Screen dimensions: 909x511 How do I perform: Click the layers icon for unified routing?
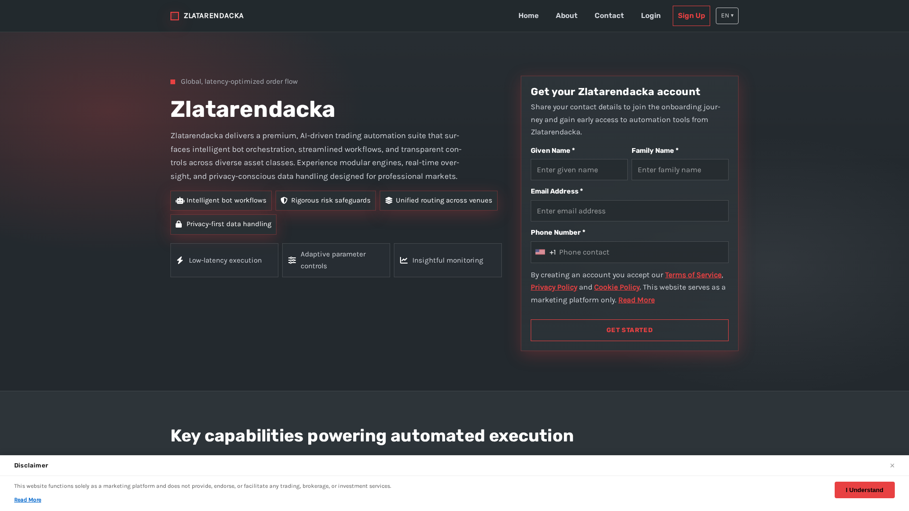pos(389,201)
